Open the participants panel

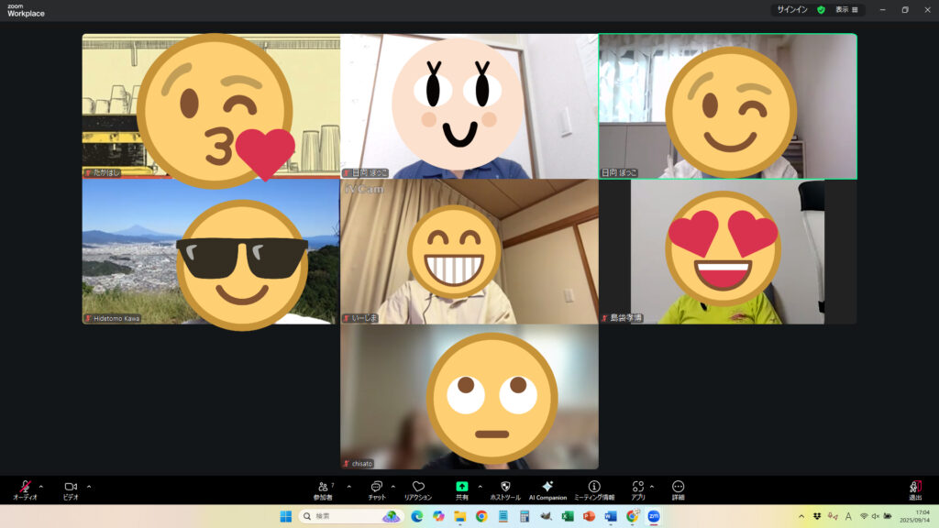tap(322, 487)
